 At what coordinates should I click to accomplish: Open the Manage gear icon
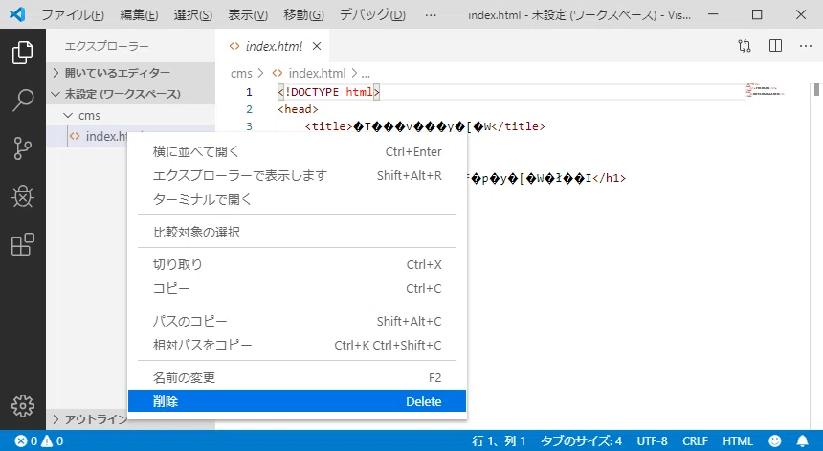click(x=23, y=406)
